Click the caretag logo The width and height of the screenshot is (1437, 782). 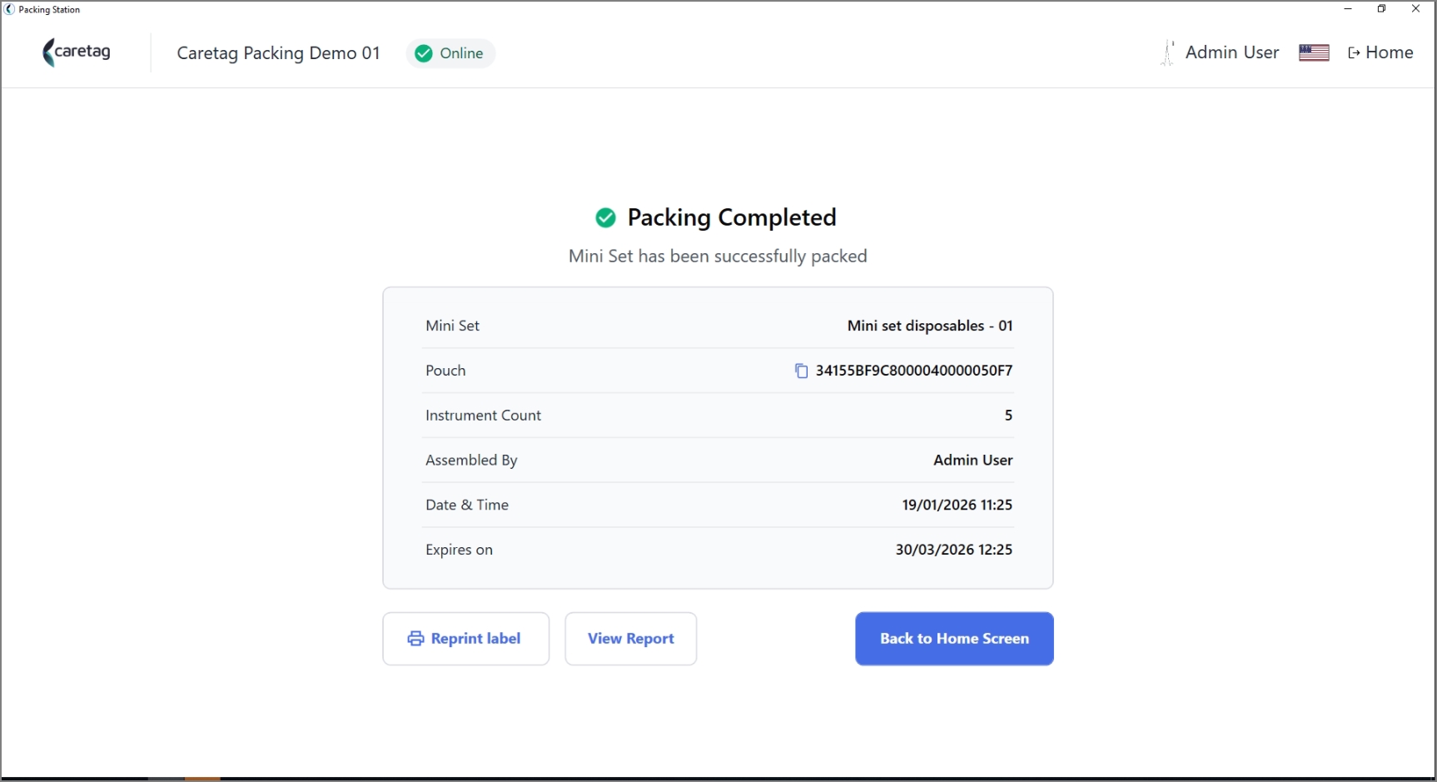[77, 52]
